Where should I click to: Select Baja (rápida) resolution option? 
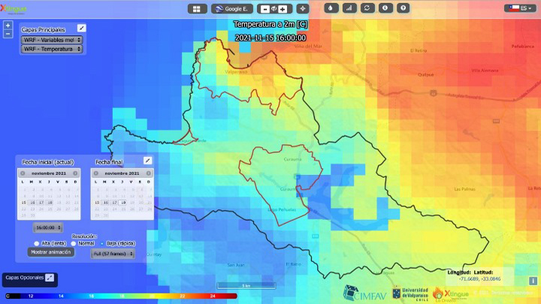102,243
